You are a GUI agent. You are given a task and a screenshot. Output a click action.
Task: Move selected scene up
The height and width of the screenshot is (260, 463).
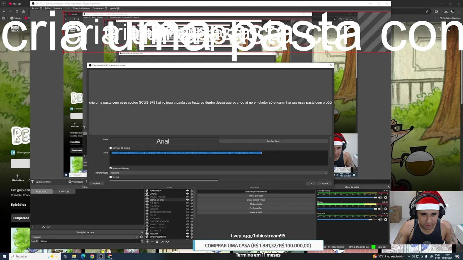pyautogui.click(x=43, y=227)
